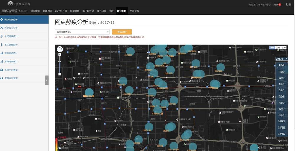Zoom out with the map minus button
Viewport: 295px width, 151px height.
(60, 74)
